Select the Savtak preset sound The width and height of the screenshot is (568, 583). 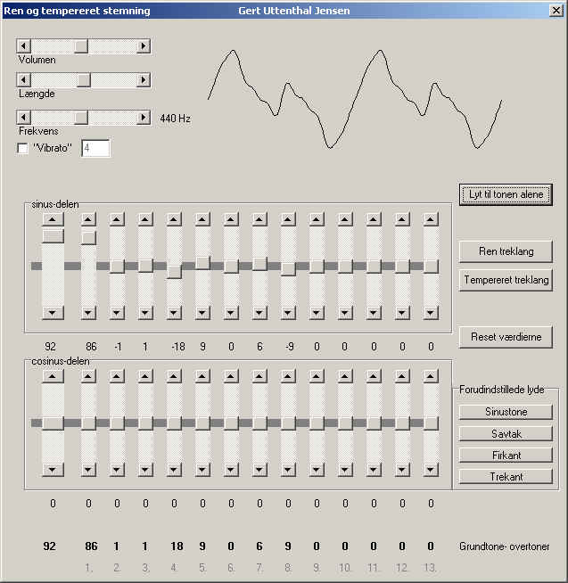506,433
